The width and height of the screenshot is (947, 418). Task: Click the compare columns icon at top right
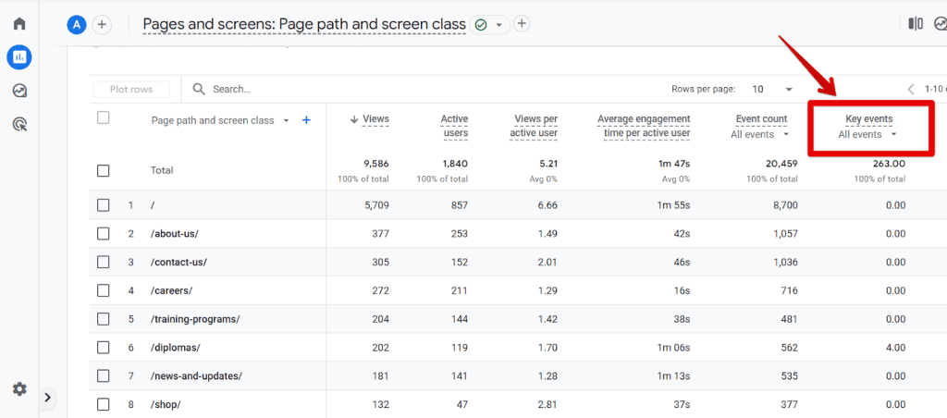coord(916,24)
